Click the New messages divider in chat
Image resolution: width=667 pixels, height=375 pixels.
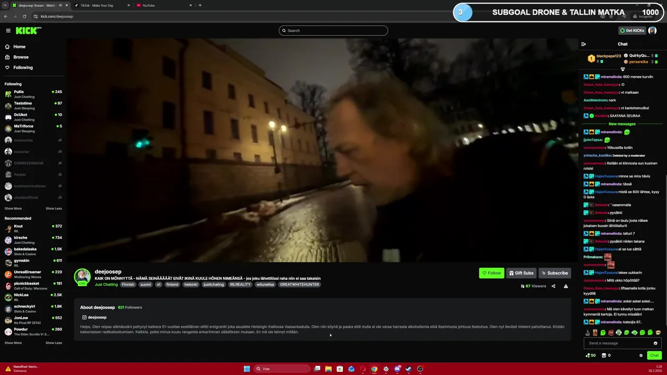[622, 124]
